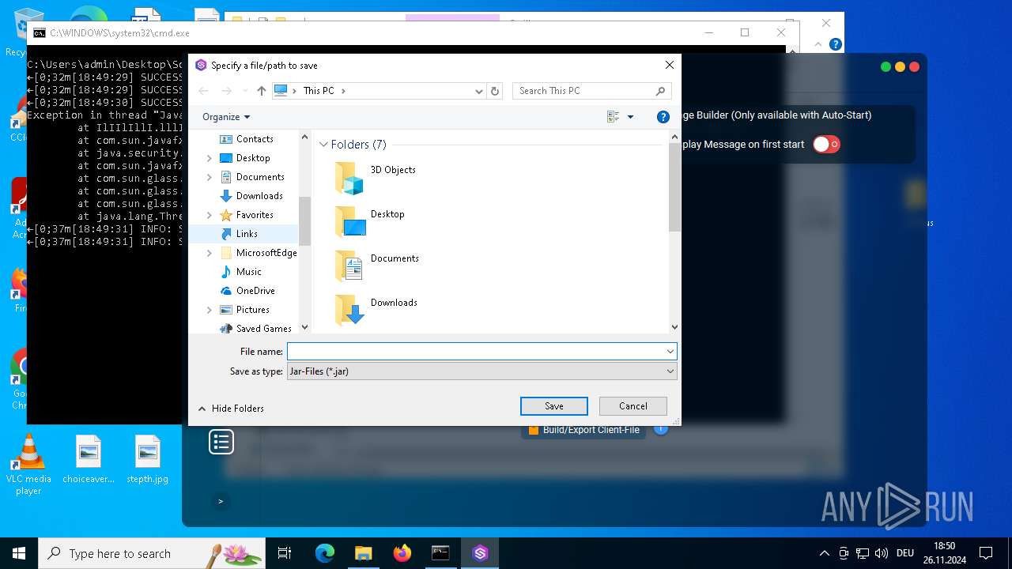Image resolution: width=1012 pixels, height=569 pixels.
Task: Select Documents in the navigation tree
Action: [260, 177]
